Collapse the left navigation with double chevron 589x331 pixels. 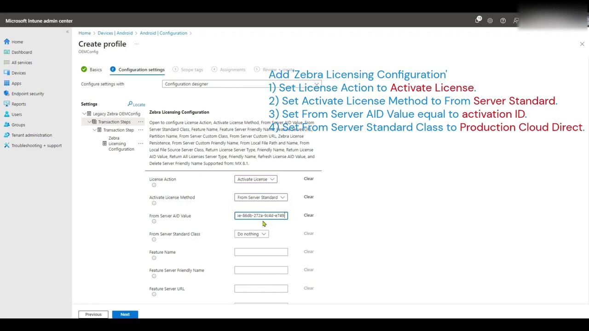tap(67, 32)
